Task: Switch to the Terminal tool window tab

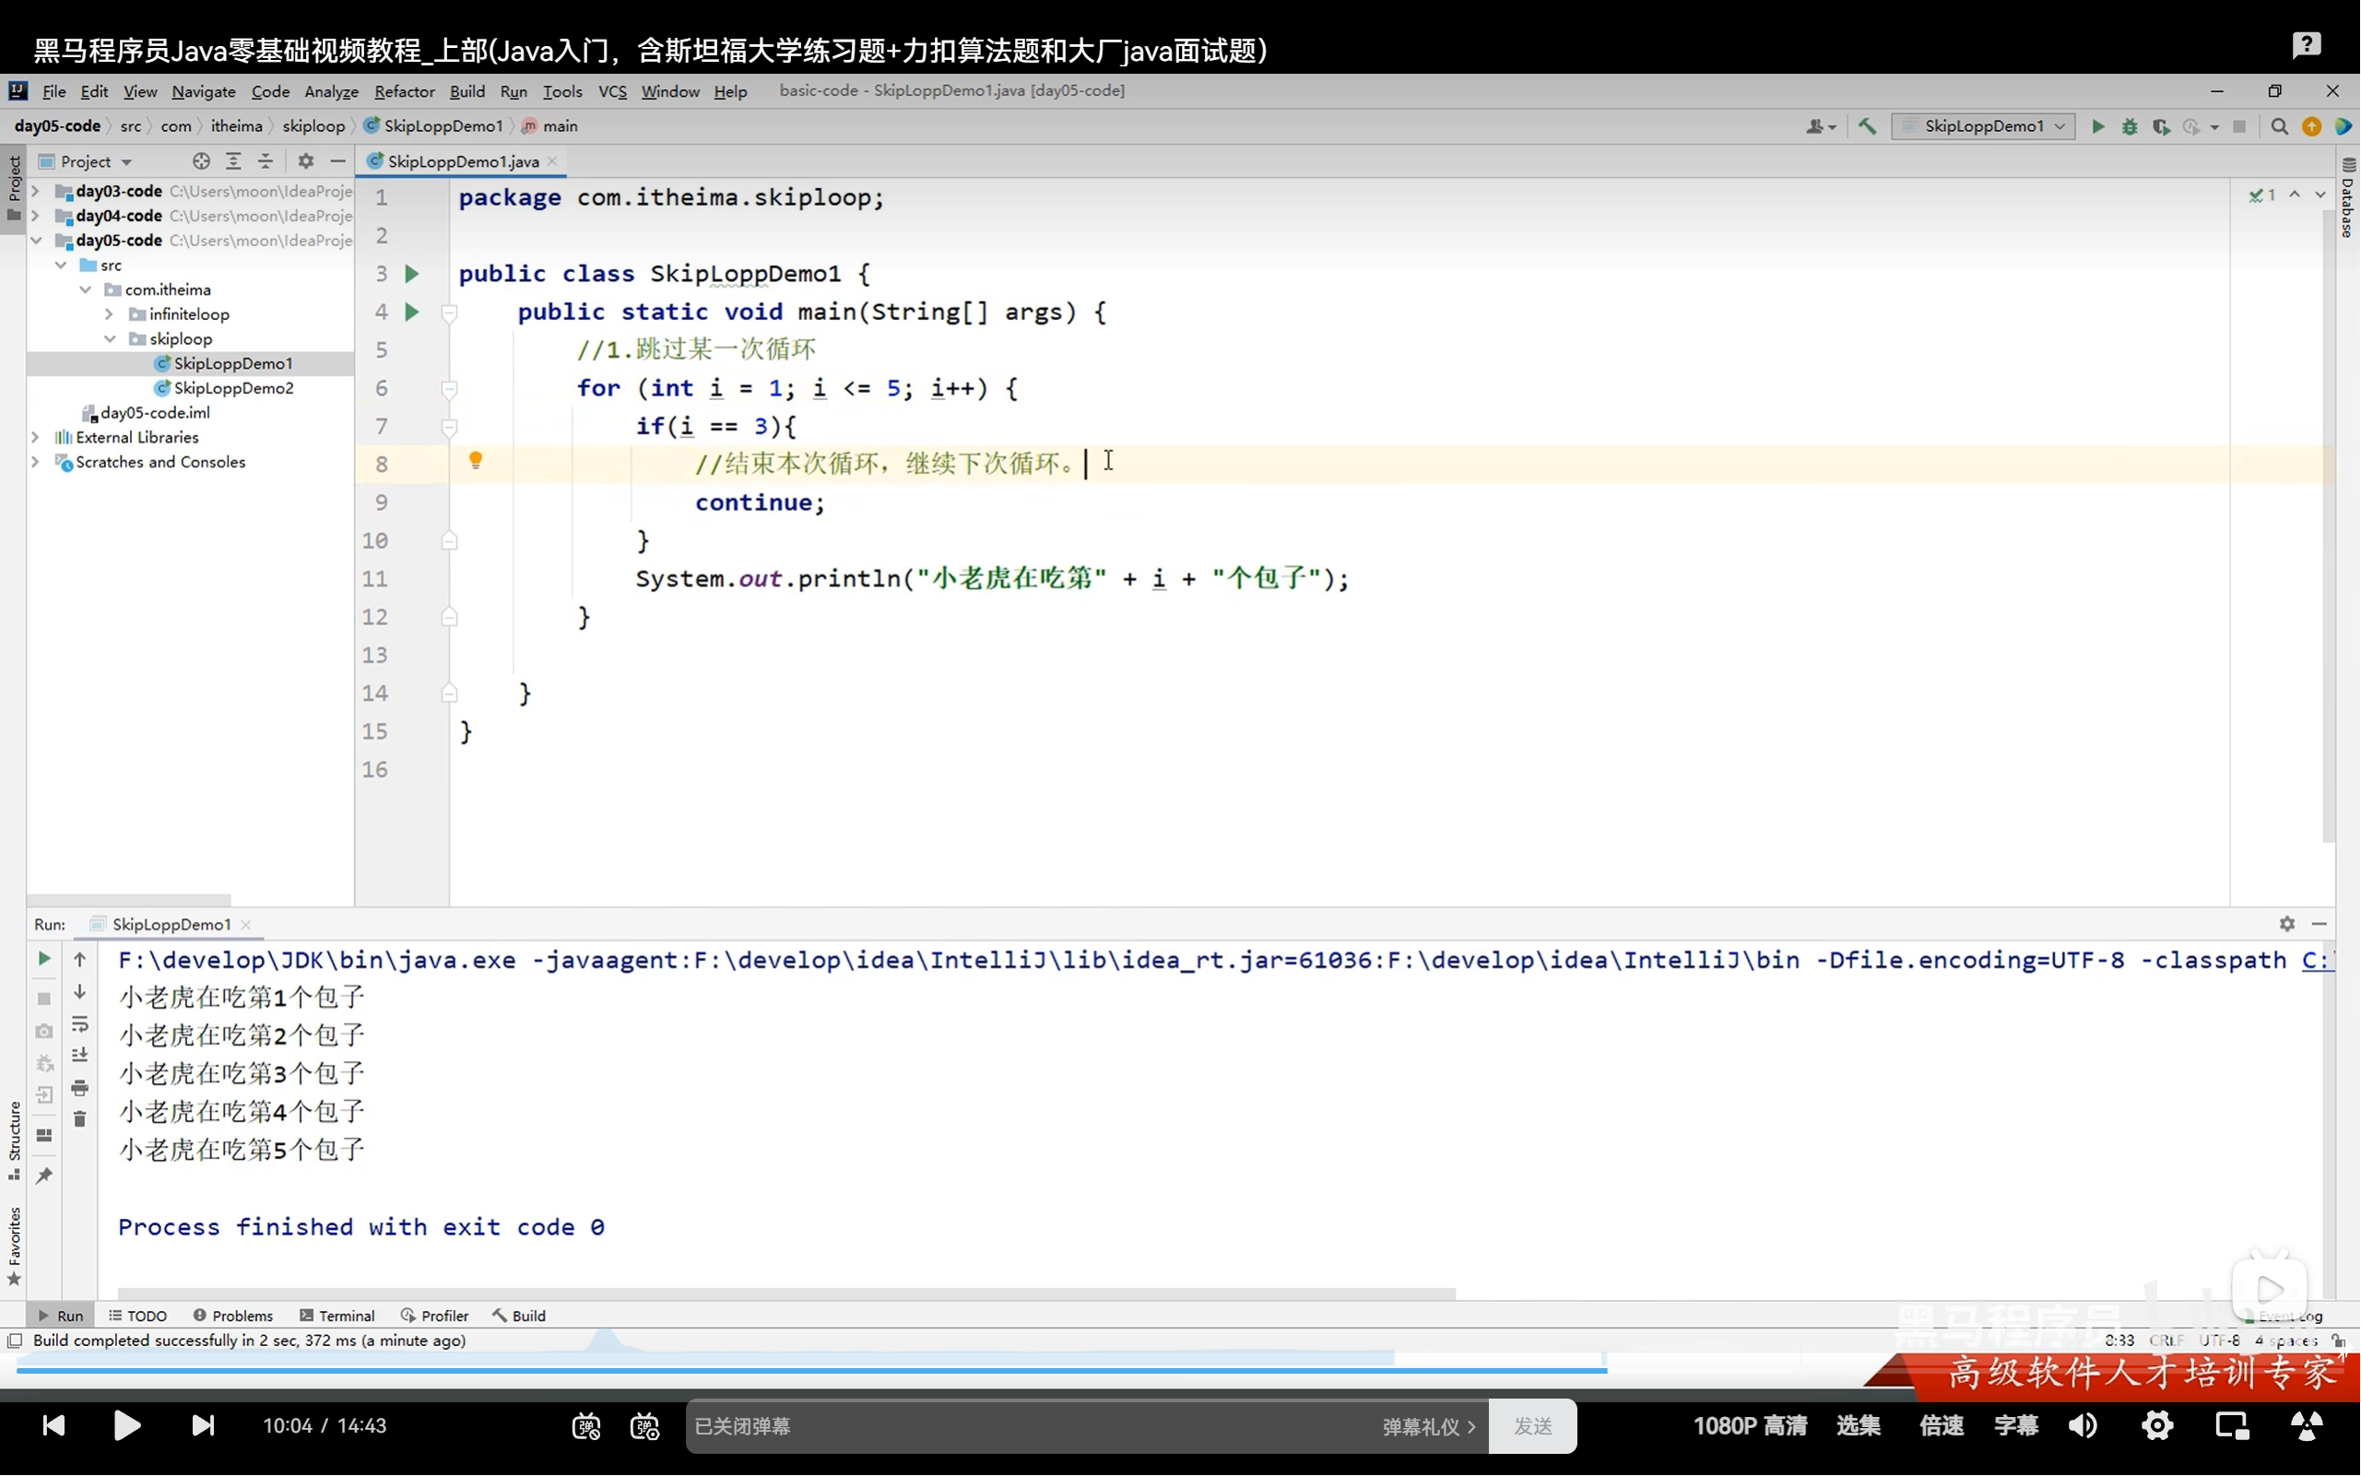Action: click(336, 1316)
